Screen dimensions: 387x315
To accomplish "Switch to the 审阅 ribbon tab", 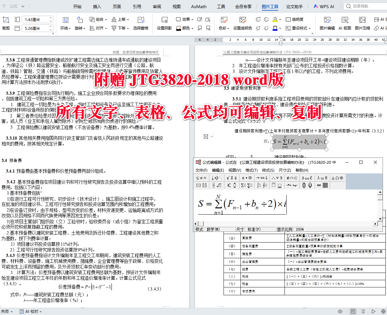I will (157, 6).
